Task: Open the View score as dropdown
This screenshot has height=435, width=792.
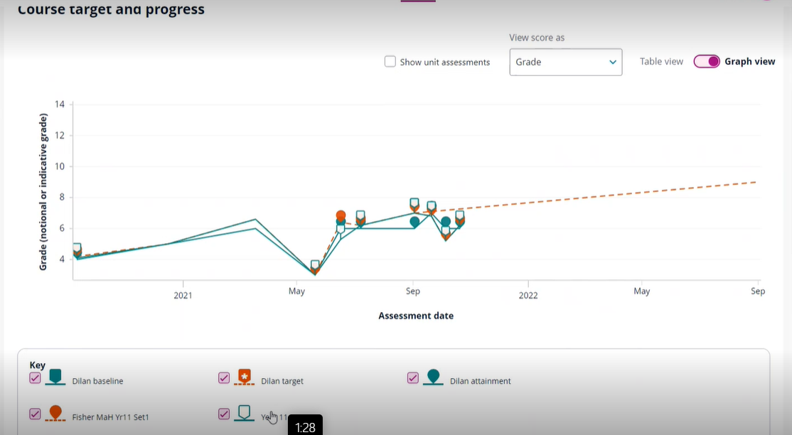Action: [x=565, y=62]
